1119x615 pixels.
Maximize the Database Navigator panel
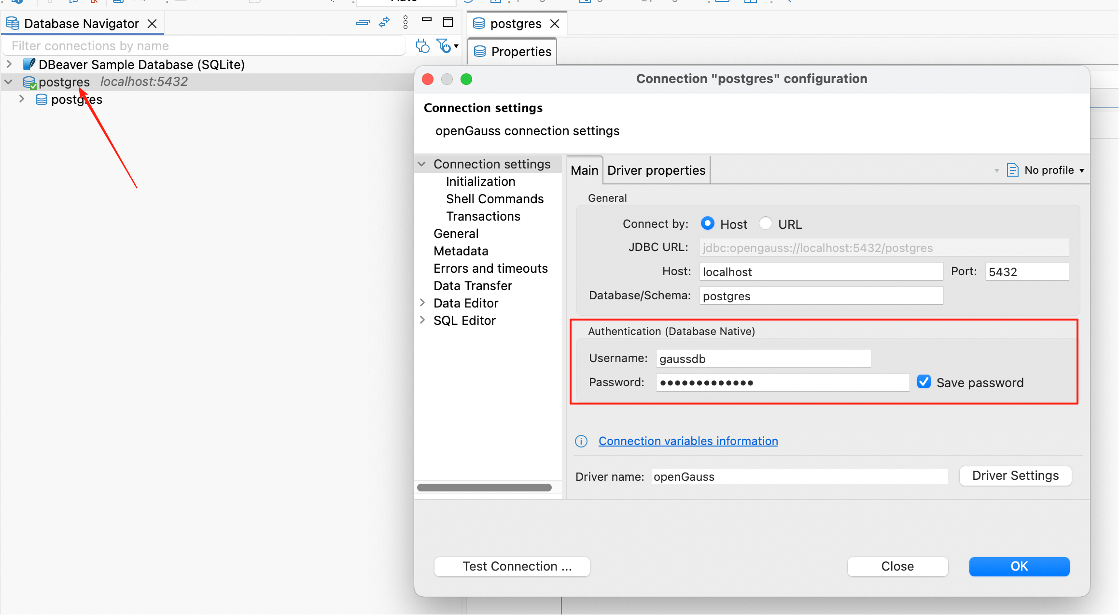pos(448,22)
